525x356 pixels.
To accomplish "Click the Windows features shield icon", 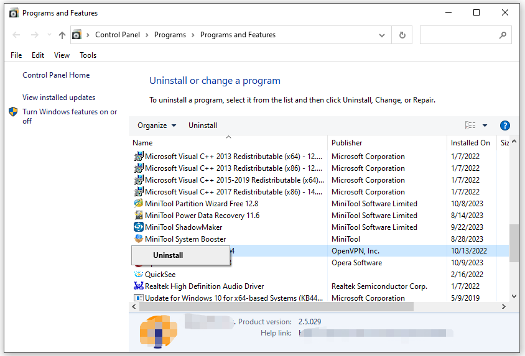I will tap(13, 112).
